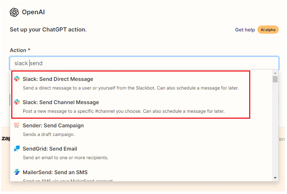Viewport: 287px width, 194px height.
Task: Click the OpenAI logo icon
Action: 14,12
